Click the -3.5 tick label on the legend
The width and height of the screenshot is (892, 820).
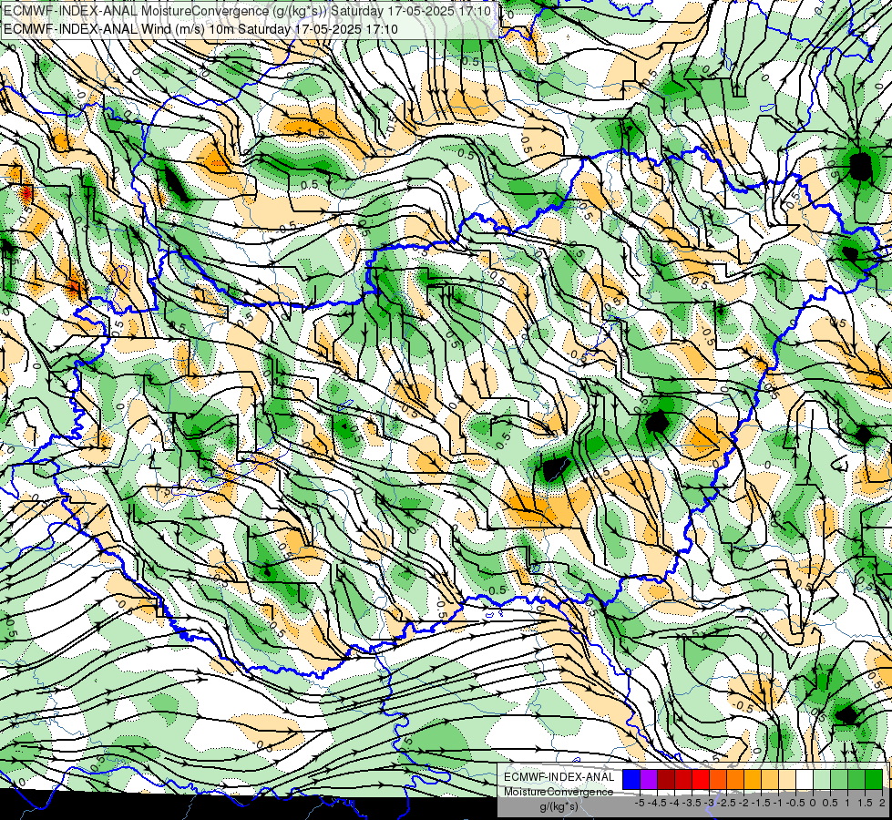click(692, 803)
